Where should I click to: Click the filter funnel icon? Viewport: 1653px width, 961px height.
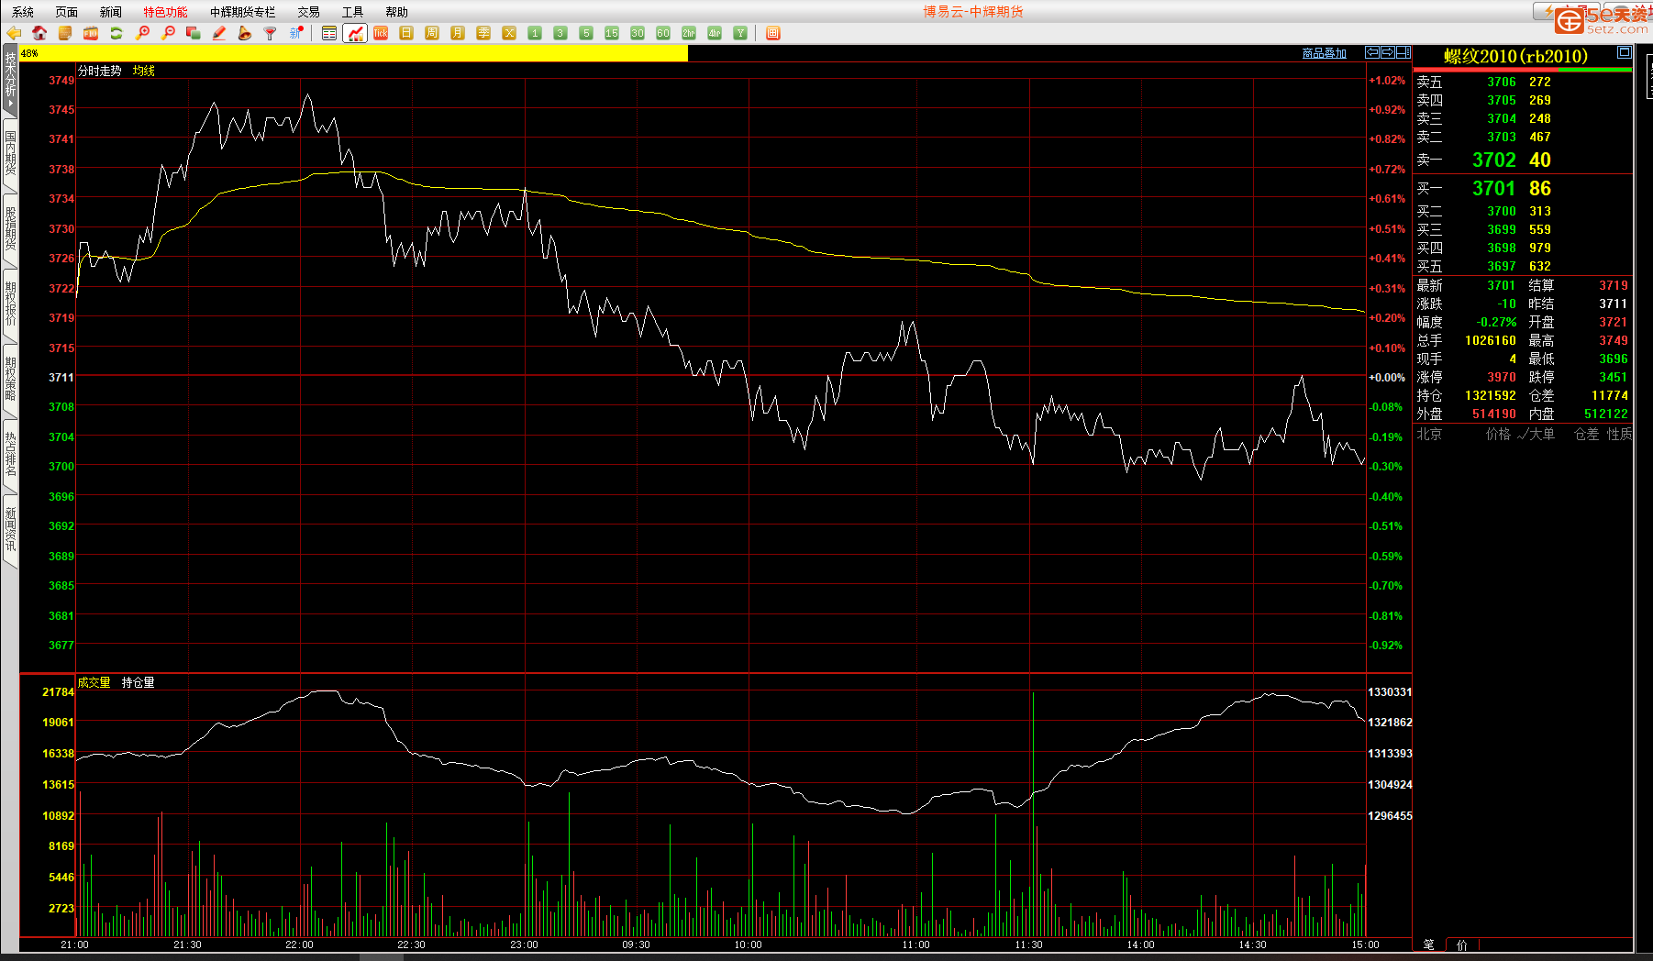pos(271,33)
